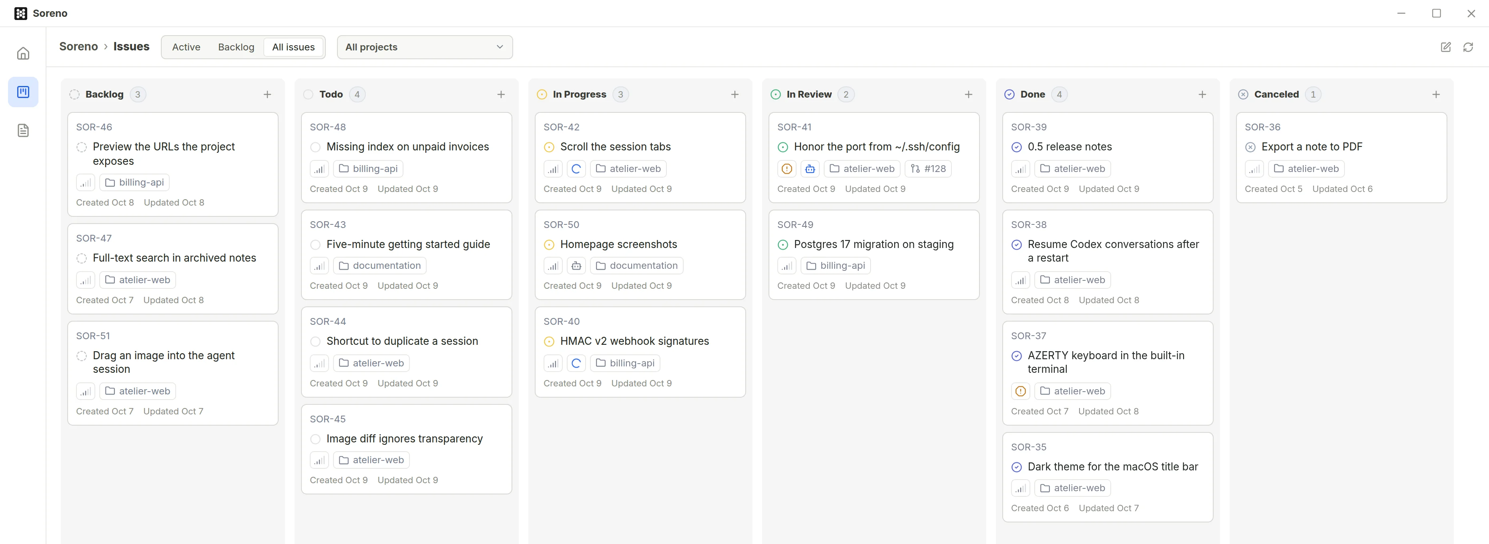Add an issue to the Backlog column
The image size is (1489, 544).
click(267, 95)
